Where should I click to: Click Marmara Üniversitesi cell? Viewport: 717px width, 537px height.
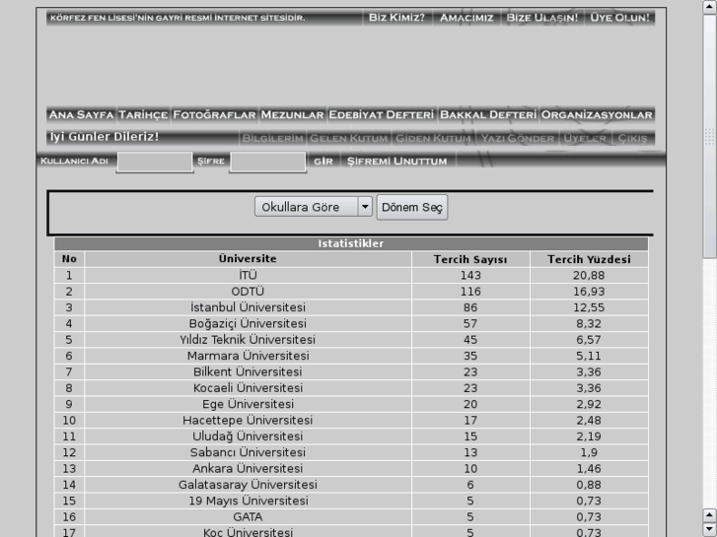pos(248,356)
